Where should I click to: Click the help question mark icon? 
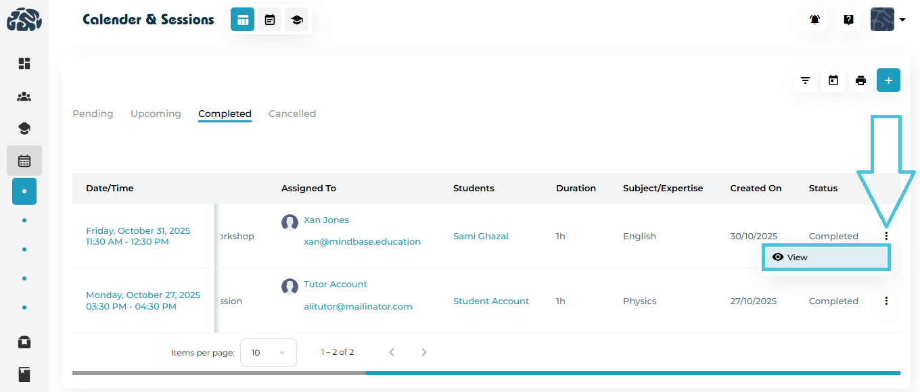(848, 20)
